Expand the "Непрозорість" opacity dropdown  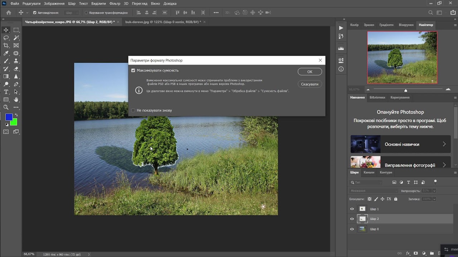click(434, 191)
